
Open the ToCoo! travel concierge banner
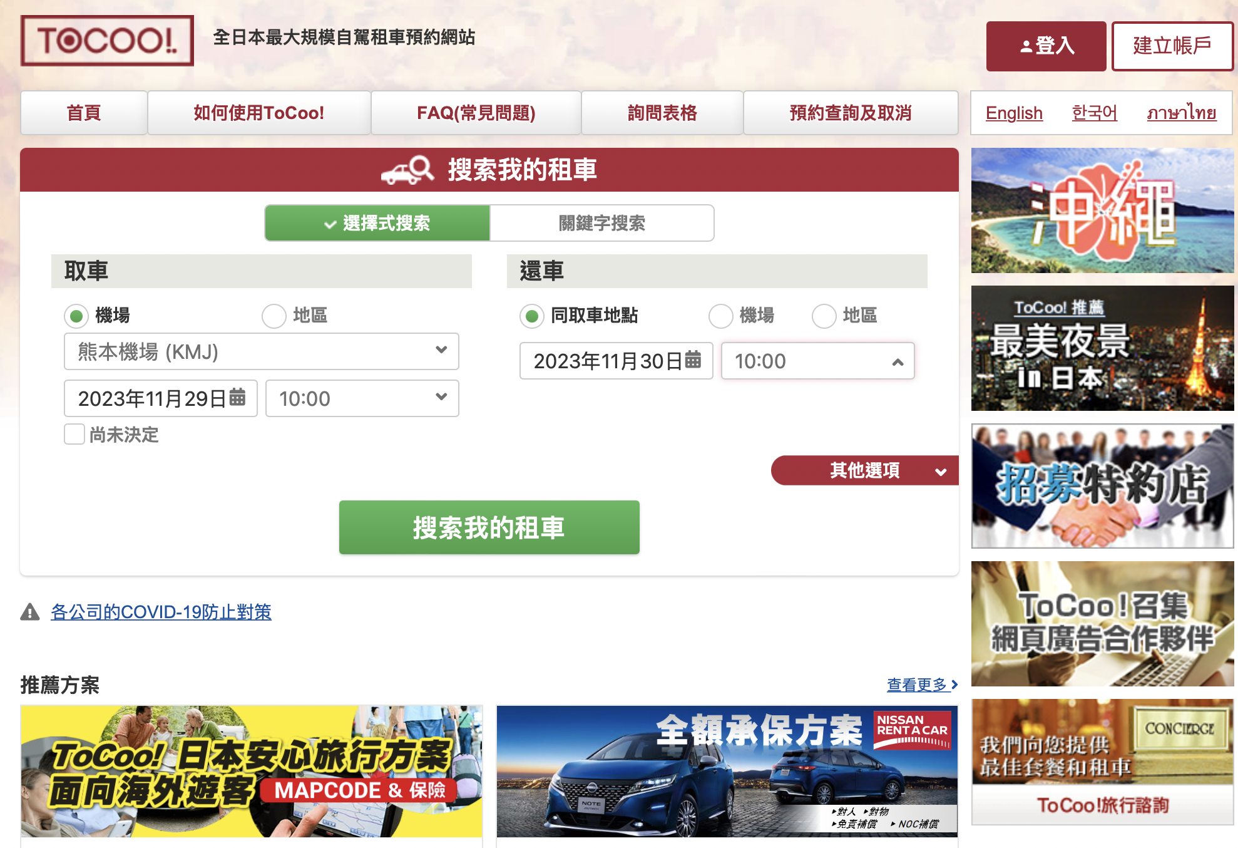(x=1102, y=762)
